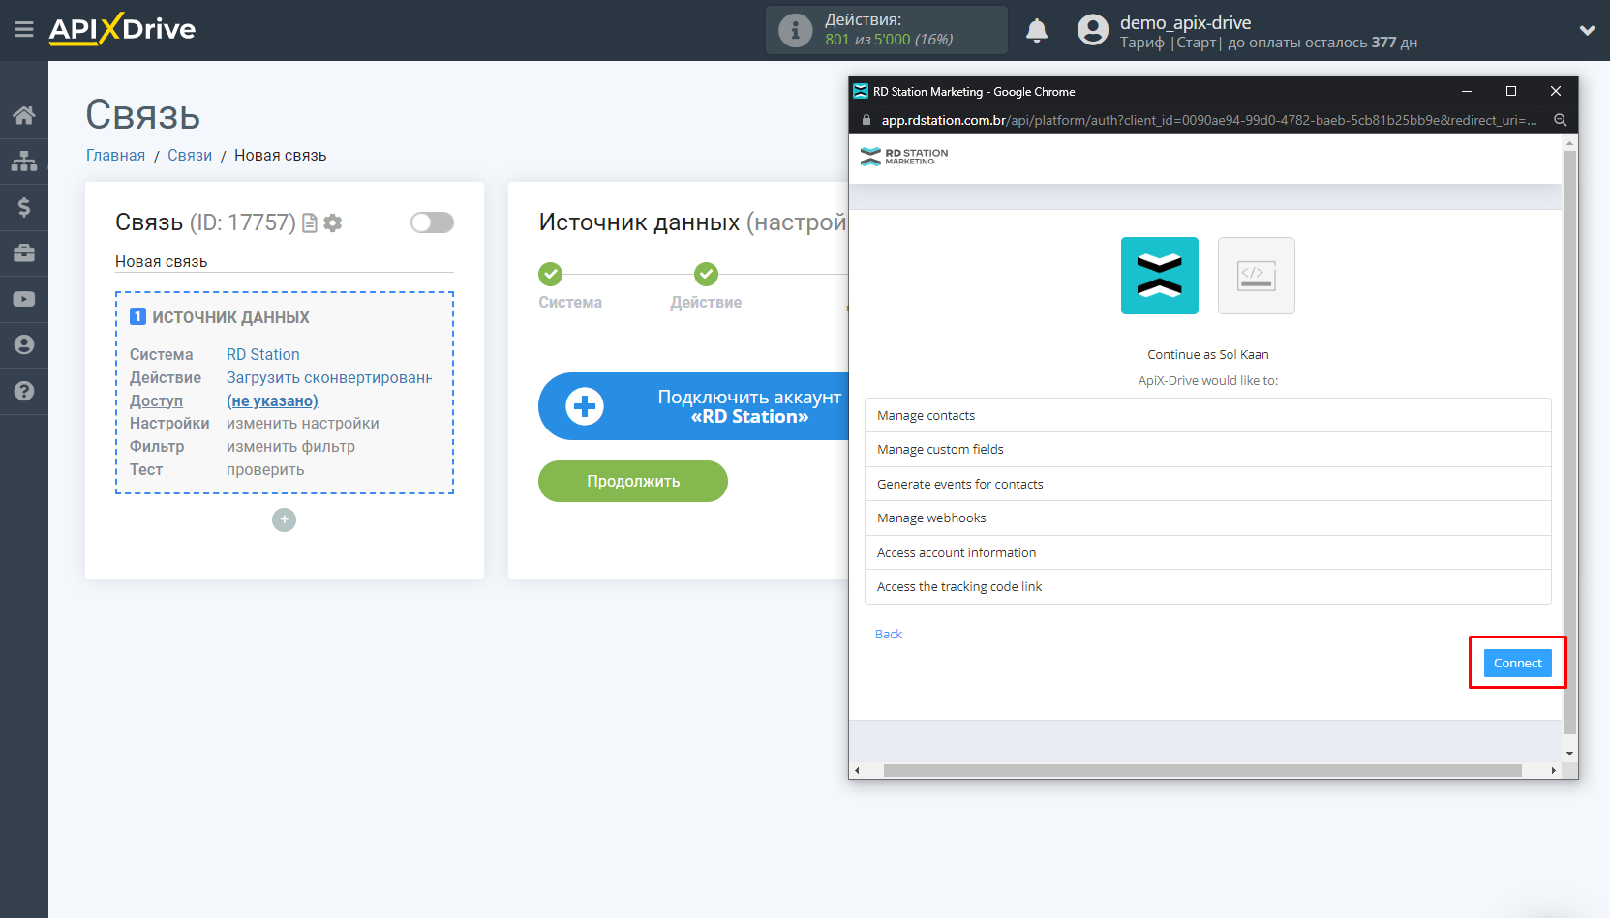Click the проверить test link
This screenshot has width=1610, height=918.
pyautogui.click(x=265, y=470)
